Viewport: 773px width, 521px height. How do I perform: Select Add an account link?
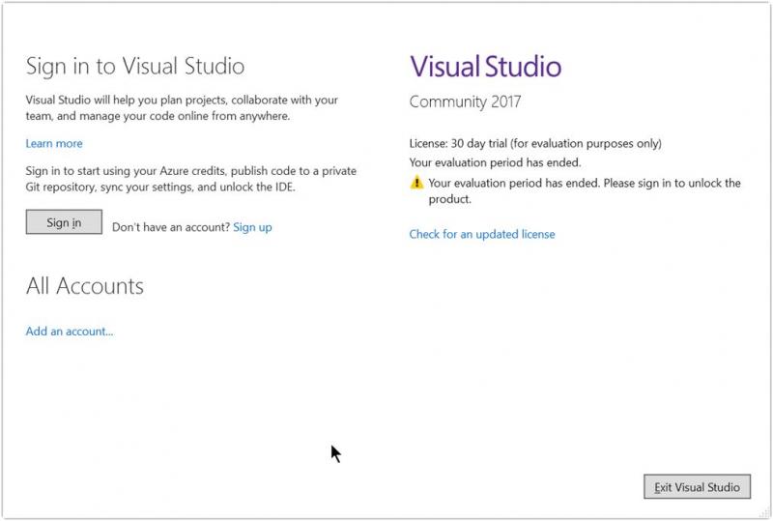pyautogui.click(x=70, y=331)
